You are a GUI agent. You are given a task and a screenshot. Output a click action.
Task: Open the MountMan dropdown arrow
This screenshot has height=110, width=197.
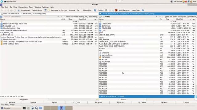pyautogui.click(x=93, y=10)
